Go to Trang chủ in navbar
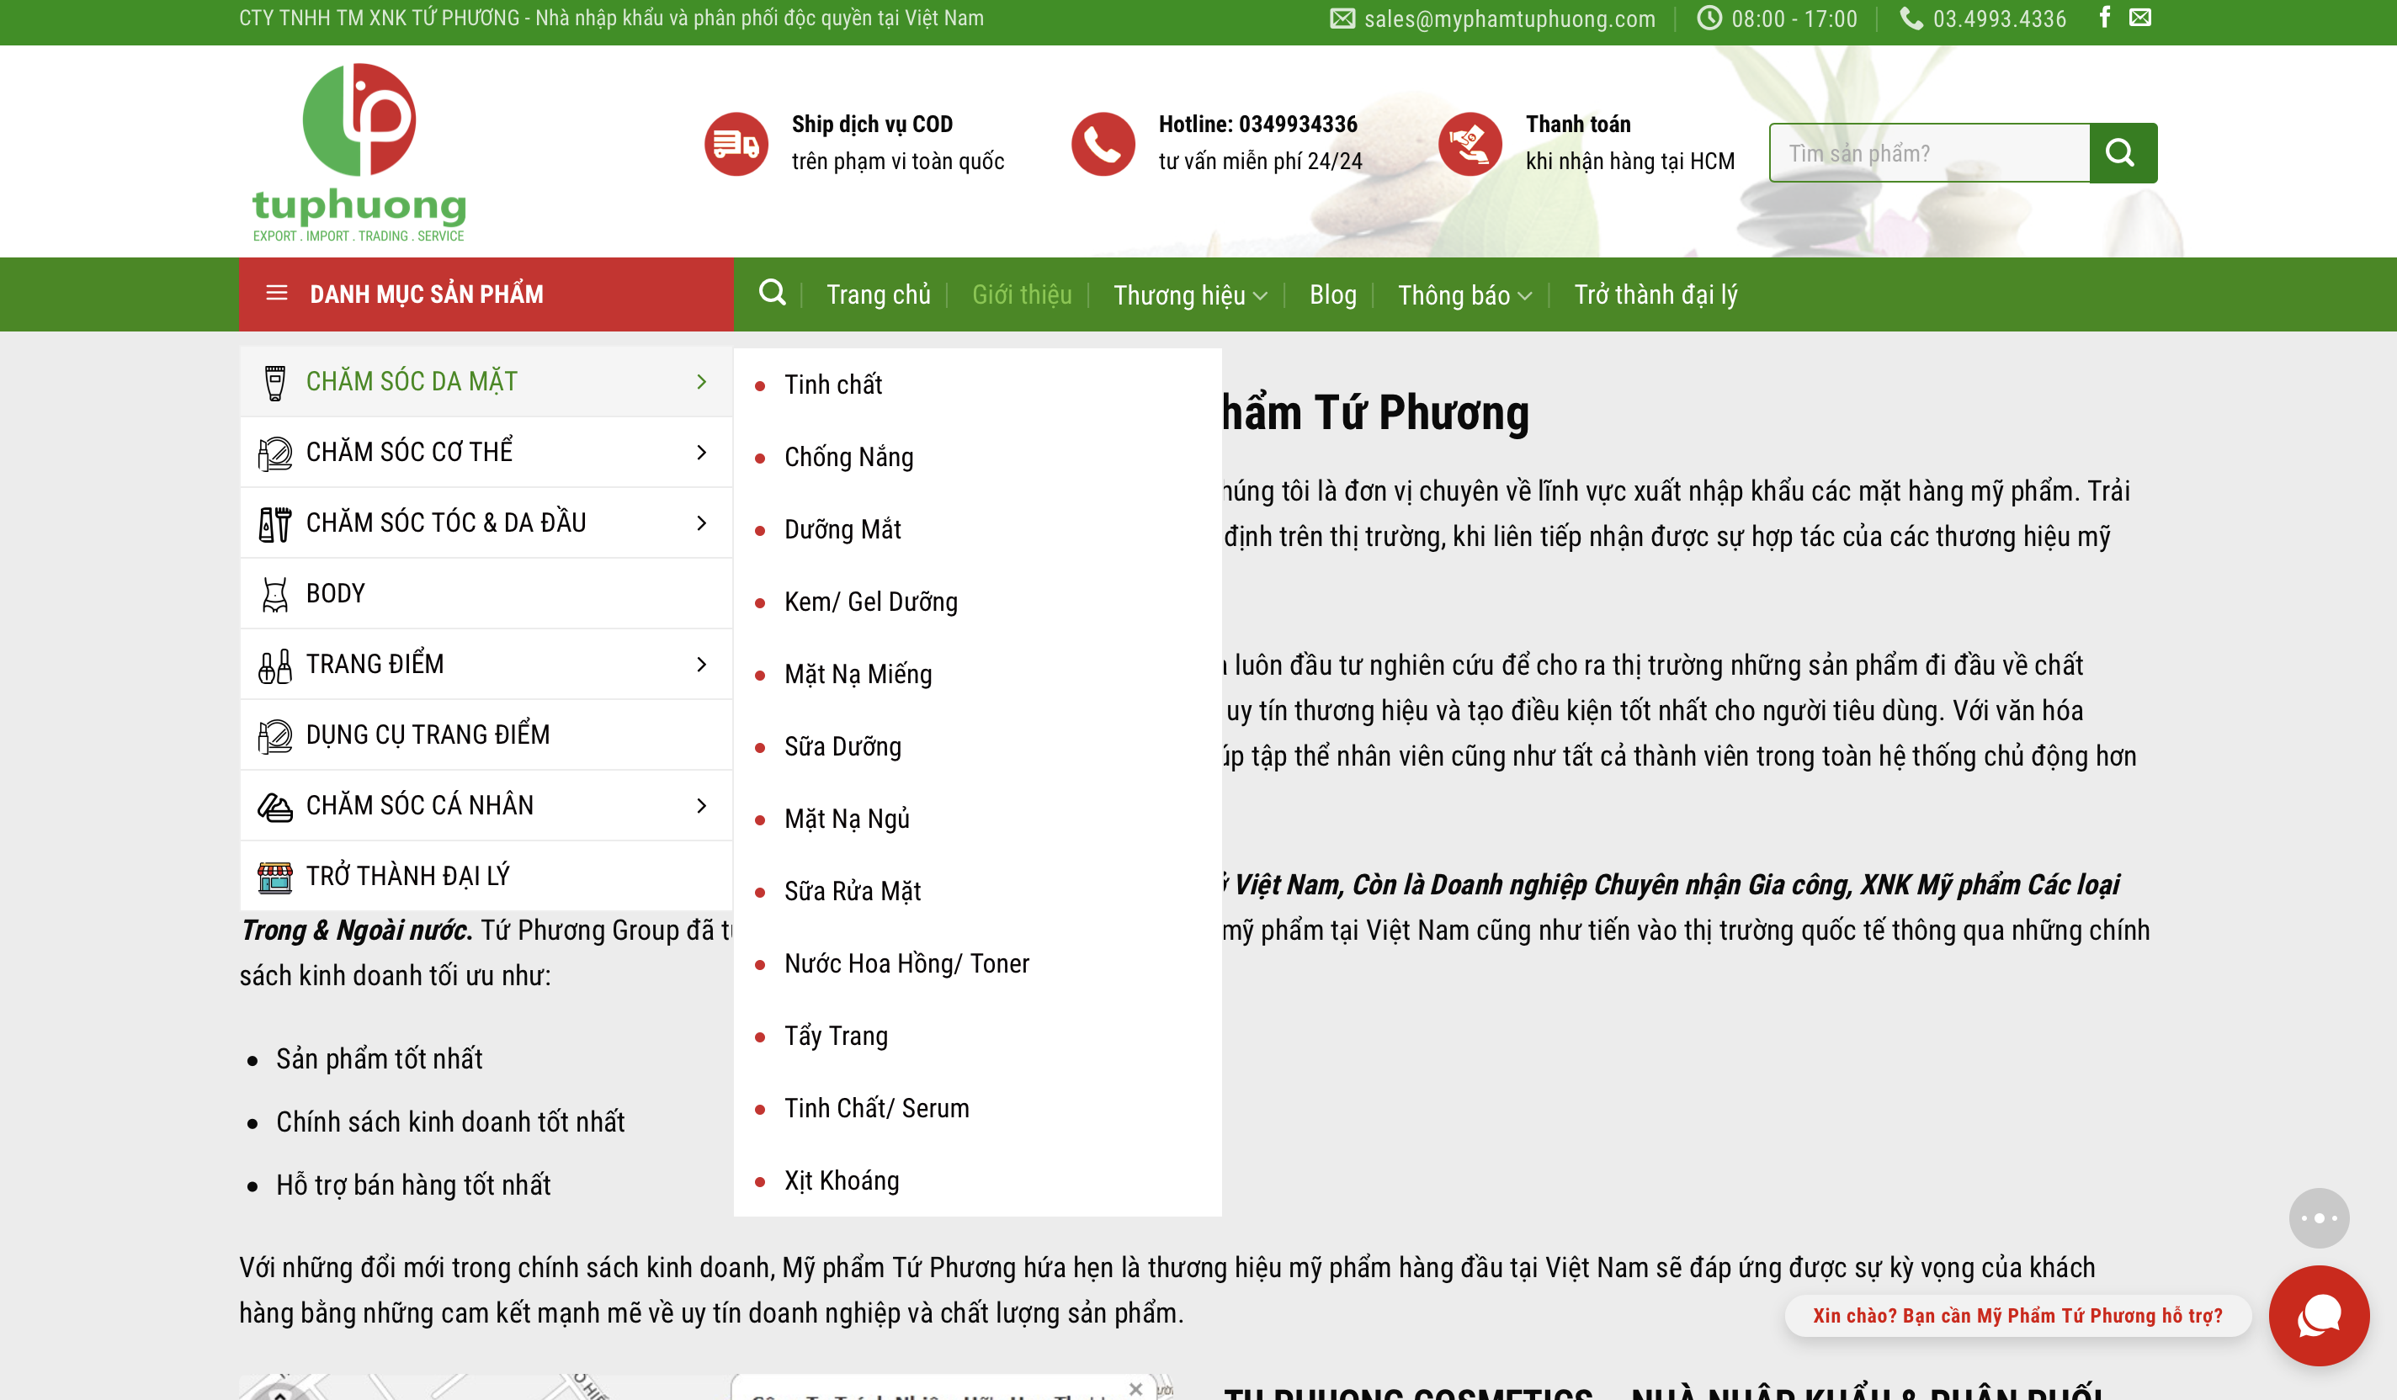Viewport: 2397px width, 1400px height. (878, 294)
